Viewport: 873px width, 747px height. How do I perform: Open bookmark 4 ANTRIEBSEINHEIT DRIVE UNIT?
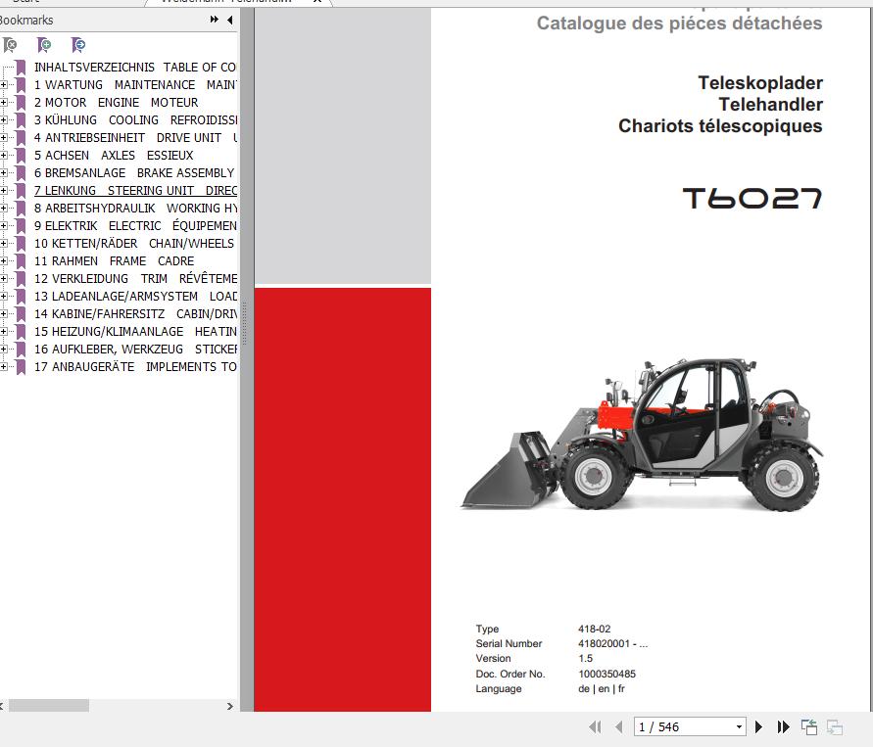pyautogui.click(x=135, y=137)
